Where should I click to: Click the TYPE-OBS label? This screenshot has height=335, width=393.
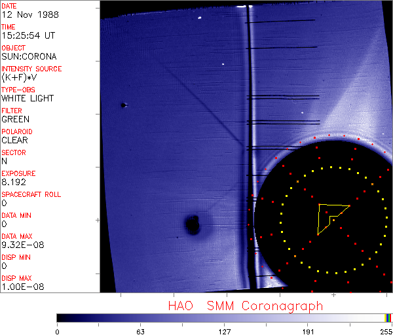(18, 90)
